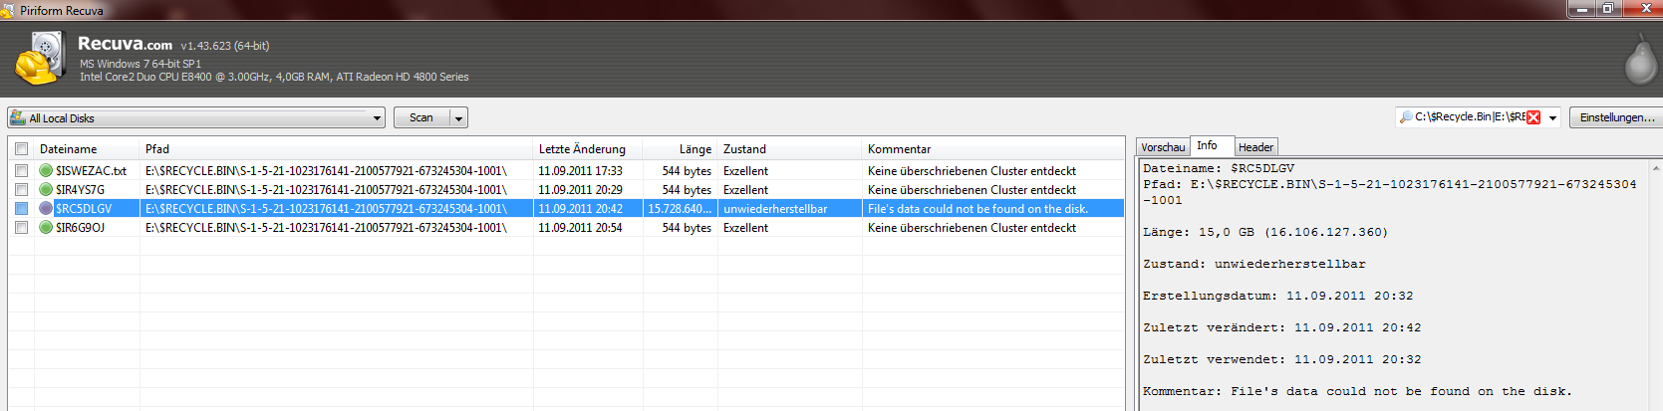Click the Recuva hard-hat drive logo

tap(41, 59)
